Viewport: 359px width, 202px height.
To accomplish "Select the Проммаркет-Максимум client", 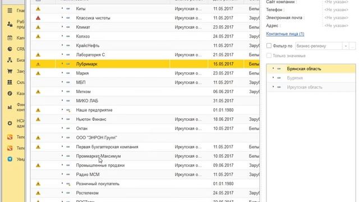I will click(98, 156).
